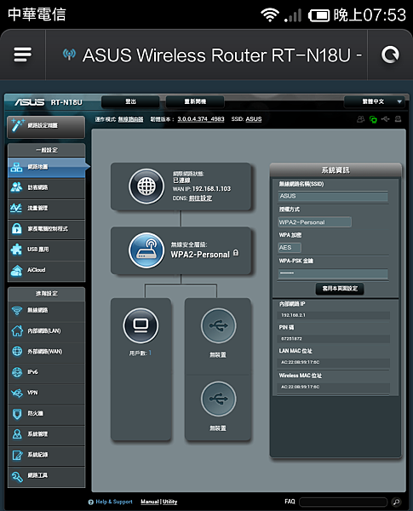
Task: Open the Administration menu item
Action: [x=46, y=434]
